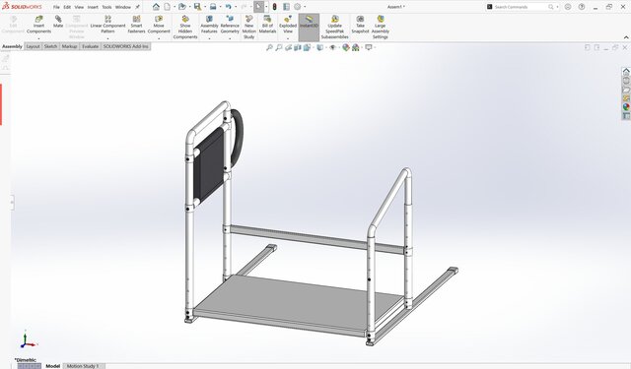Viewport: 631px width, 369px height.
Task: Expand Reference Geometry dropdown arrow
Action: click(230, 38)
